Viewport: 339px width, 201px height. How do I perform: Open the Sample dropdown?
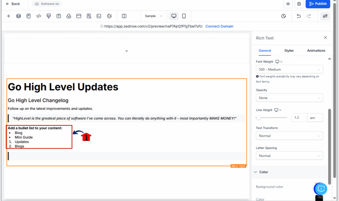(x=153, y=16)
